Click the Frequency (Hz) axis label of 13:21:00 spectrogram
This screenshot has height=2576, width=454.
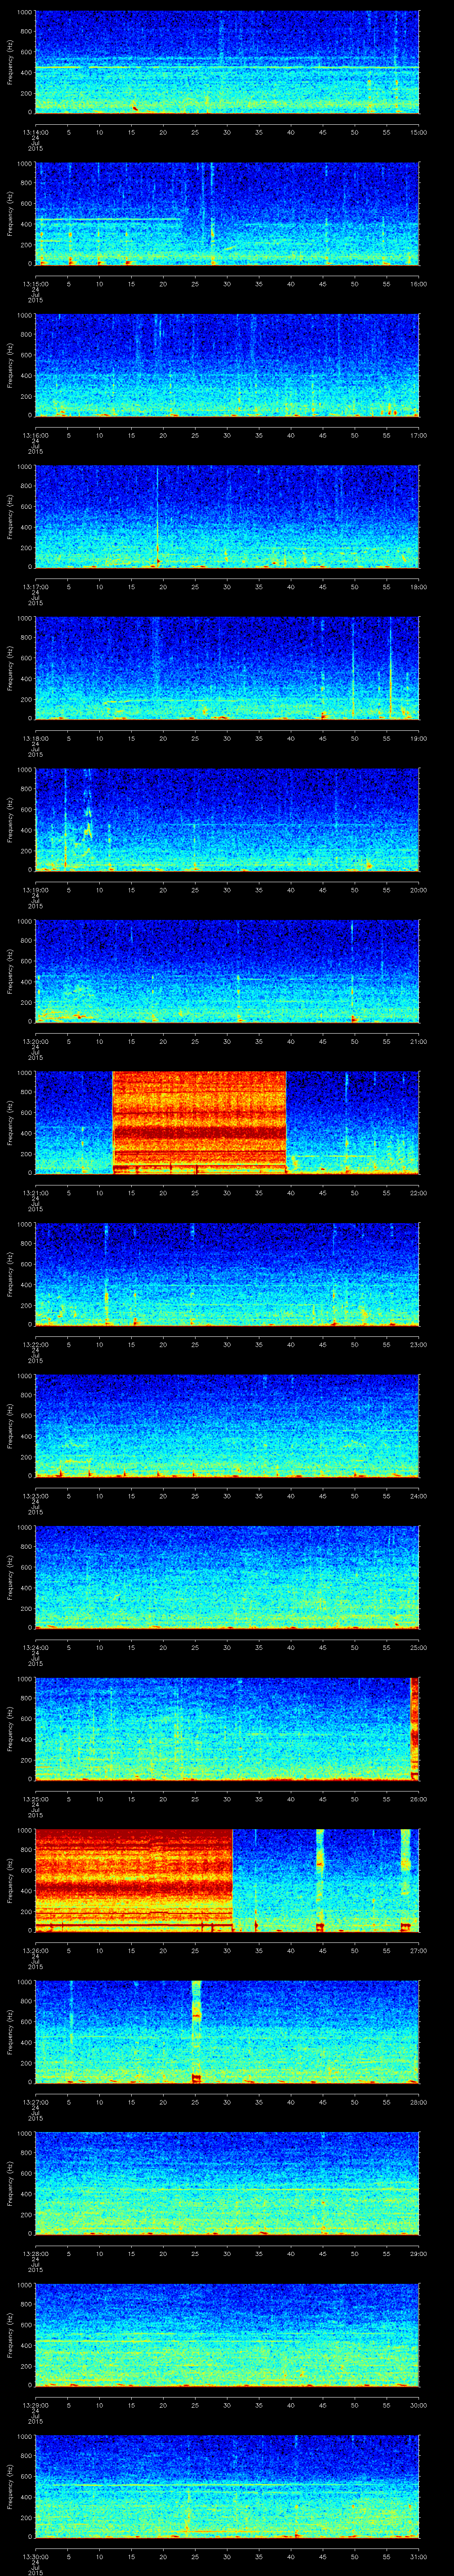point(11,1122)
